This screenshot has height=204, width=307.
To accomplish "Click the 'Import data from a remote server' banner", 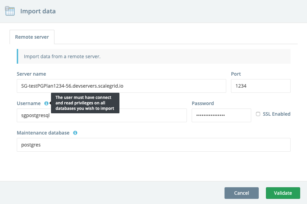I will 154,56.
